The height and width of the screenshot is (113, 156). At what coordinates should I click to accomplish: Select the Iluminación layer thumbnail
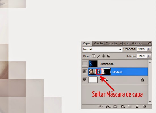(x=93, y=63)
